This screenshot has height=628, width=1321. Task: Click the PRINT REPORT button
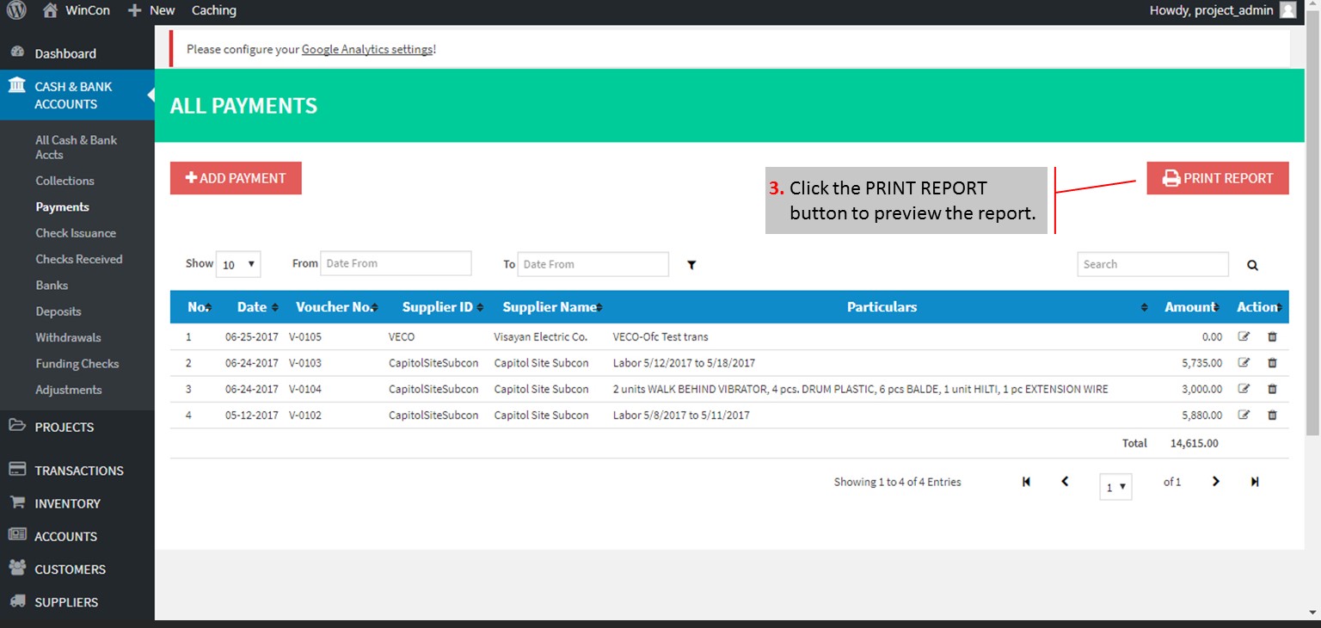pos(1217,178)
